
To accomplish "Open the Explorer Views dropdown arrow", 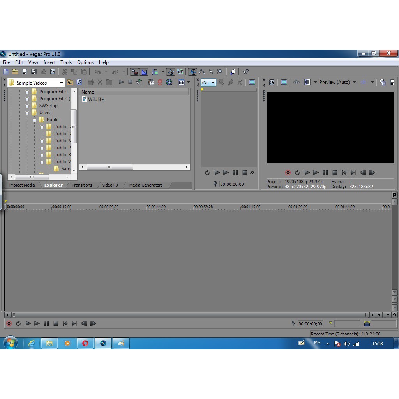I will 189,82.
